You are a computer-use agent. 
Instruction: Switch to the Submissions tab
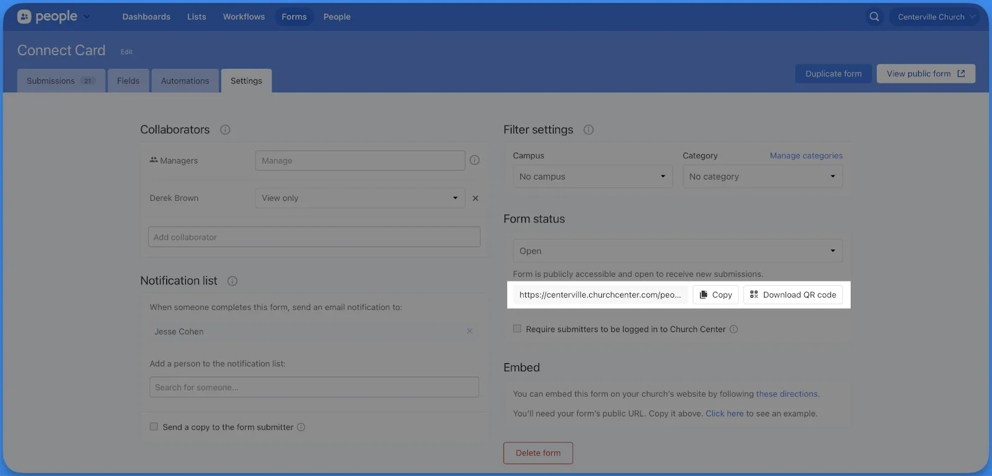(x=61, y=81)
